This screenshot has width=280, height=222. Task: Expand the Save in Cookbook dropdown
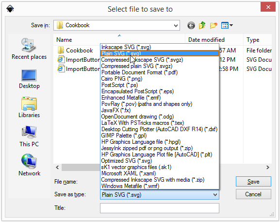pos(176,25)
